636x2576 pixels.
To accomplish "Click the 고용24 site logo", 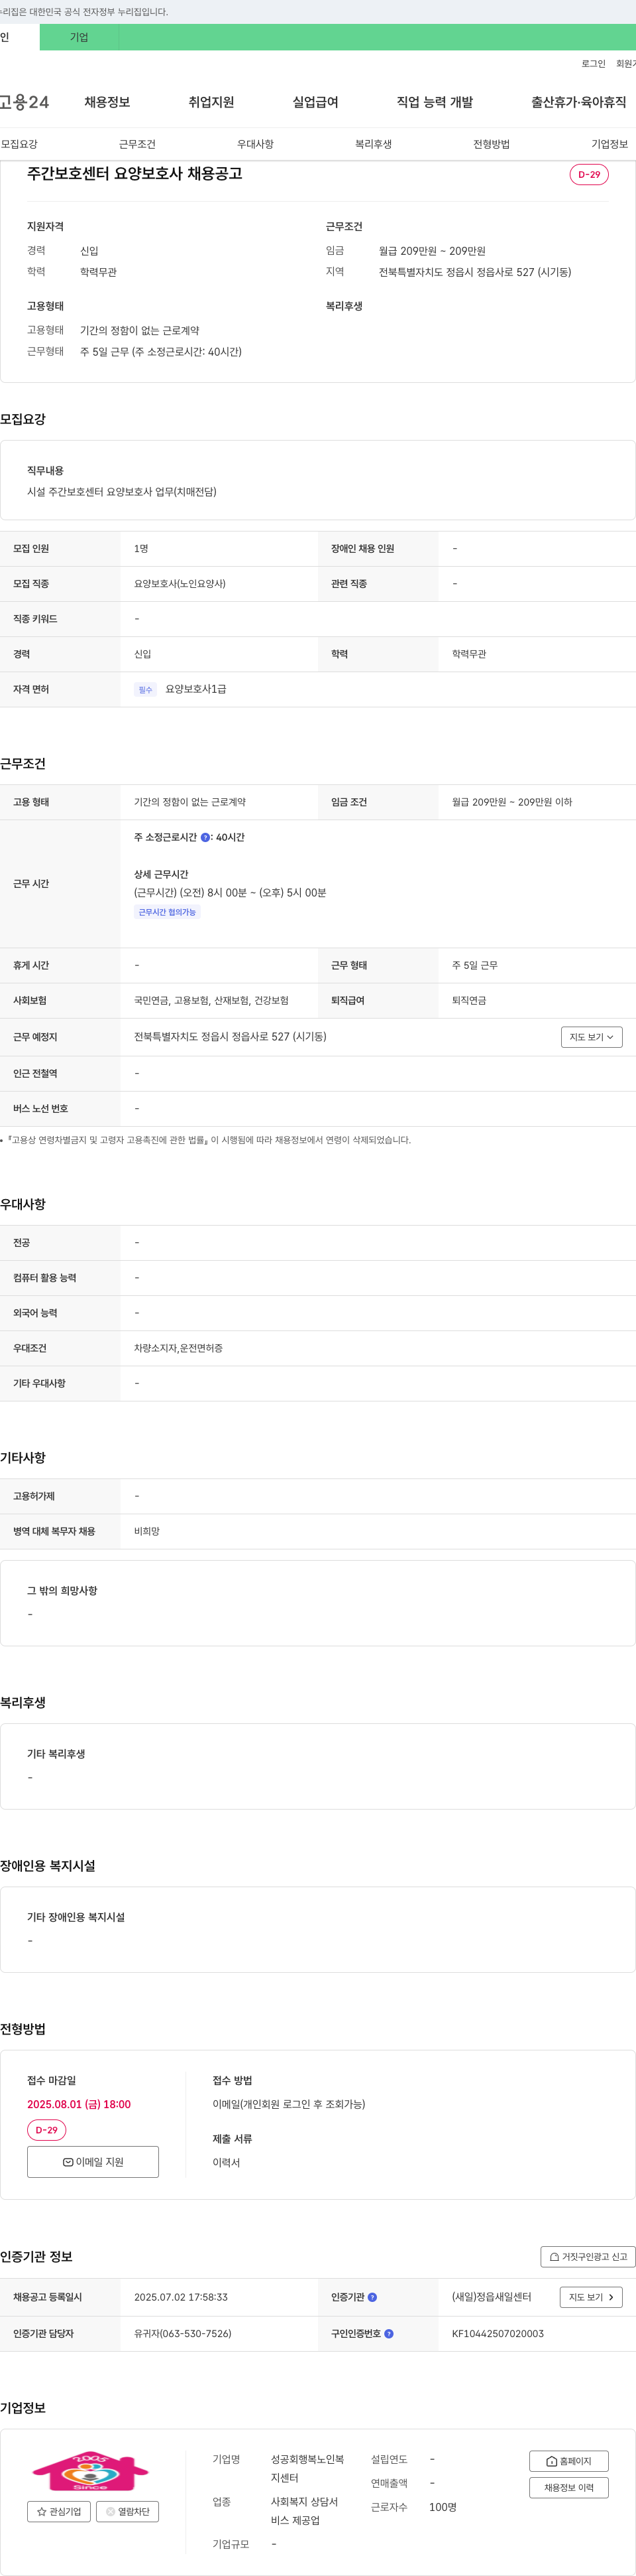I will click(24, 102).
